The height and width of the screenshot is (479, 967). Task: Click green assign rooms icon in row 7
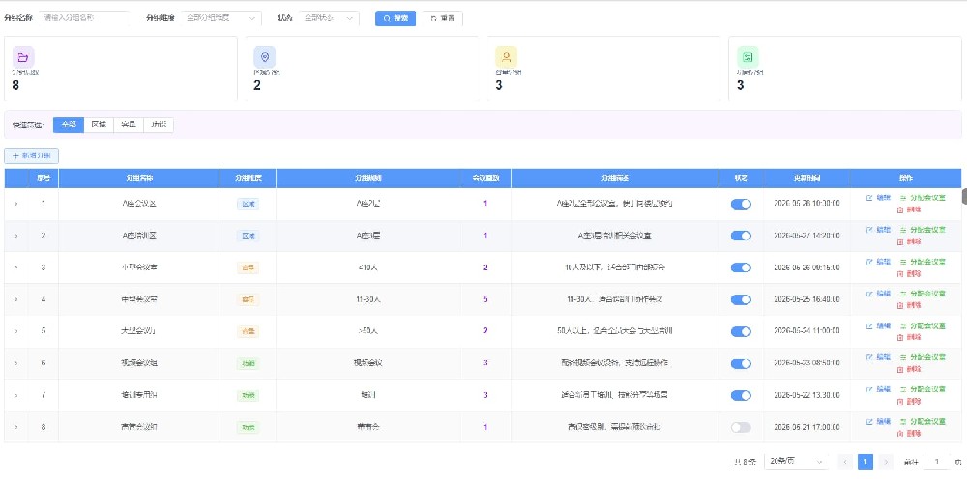pos(903,390)
